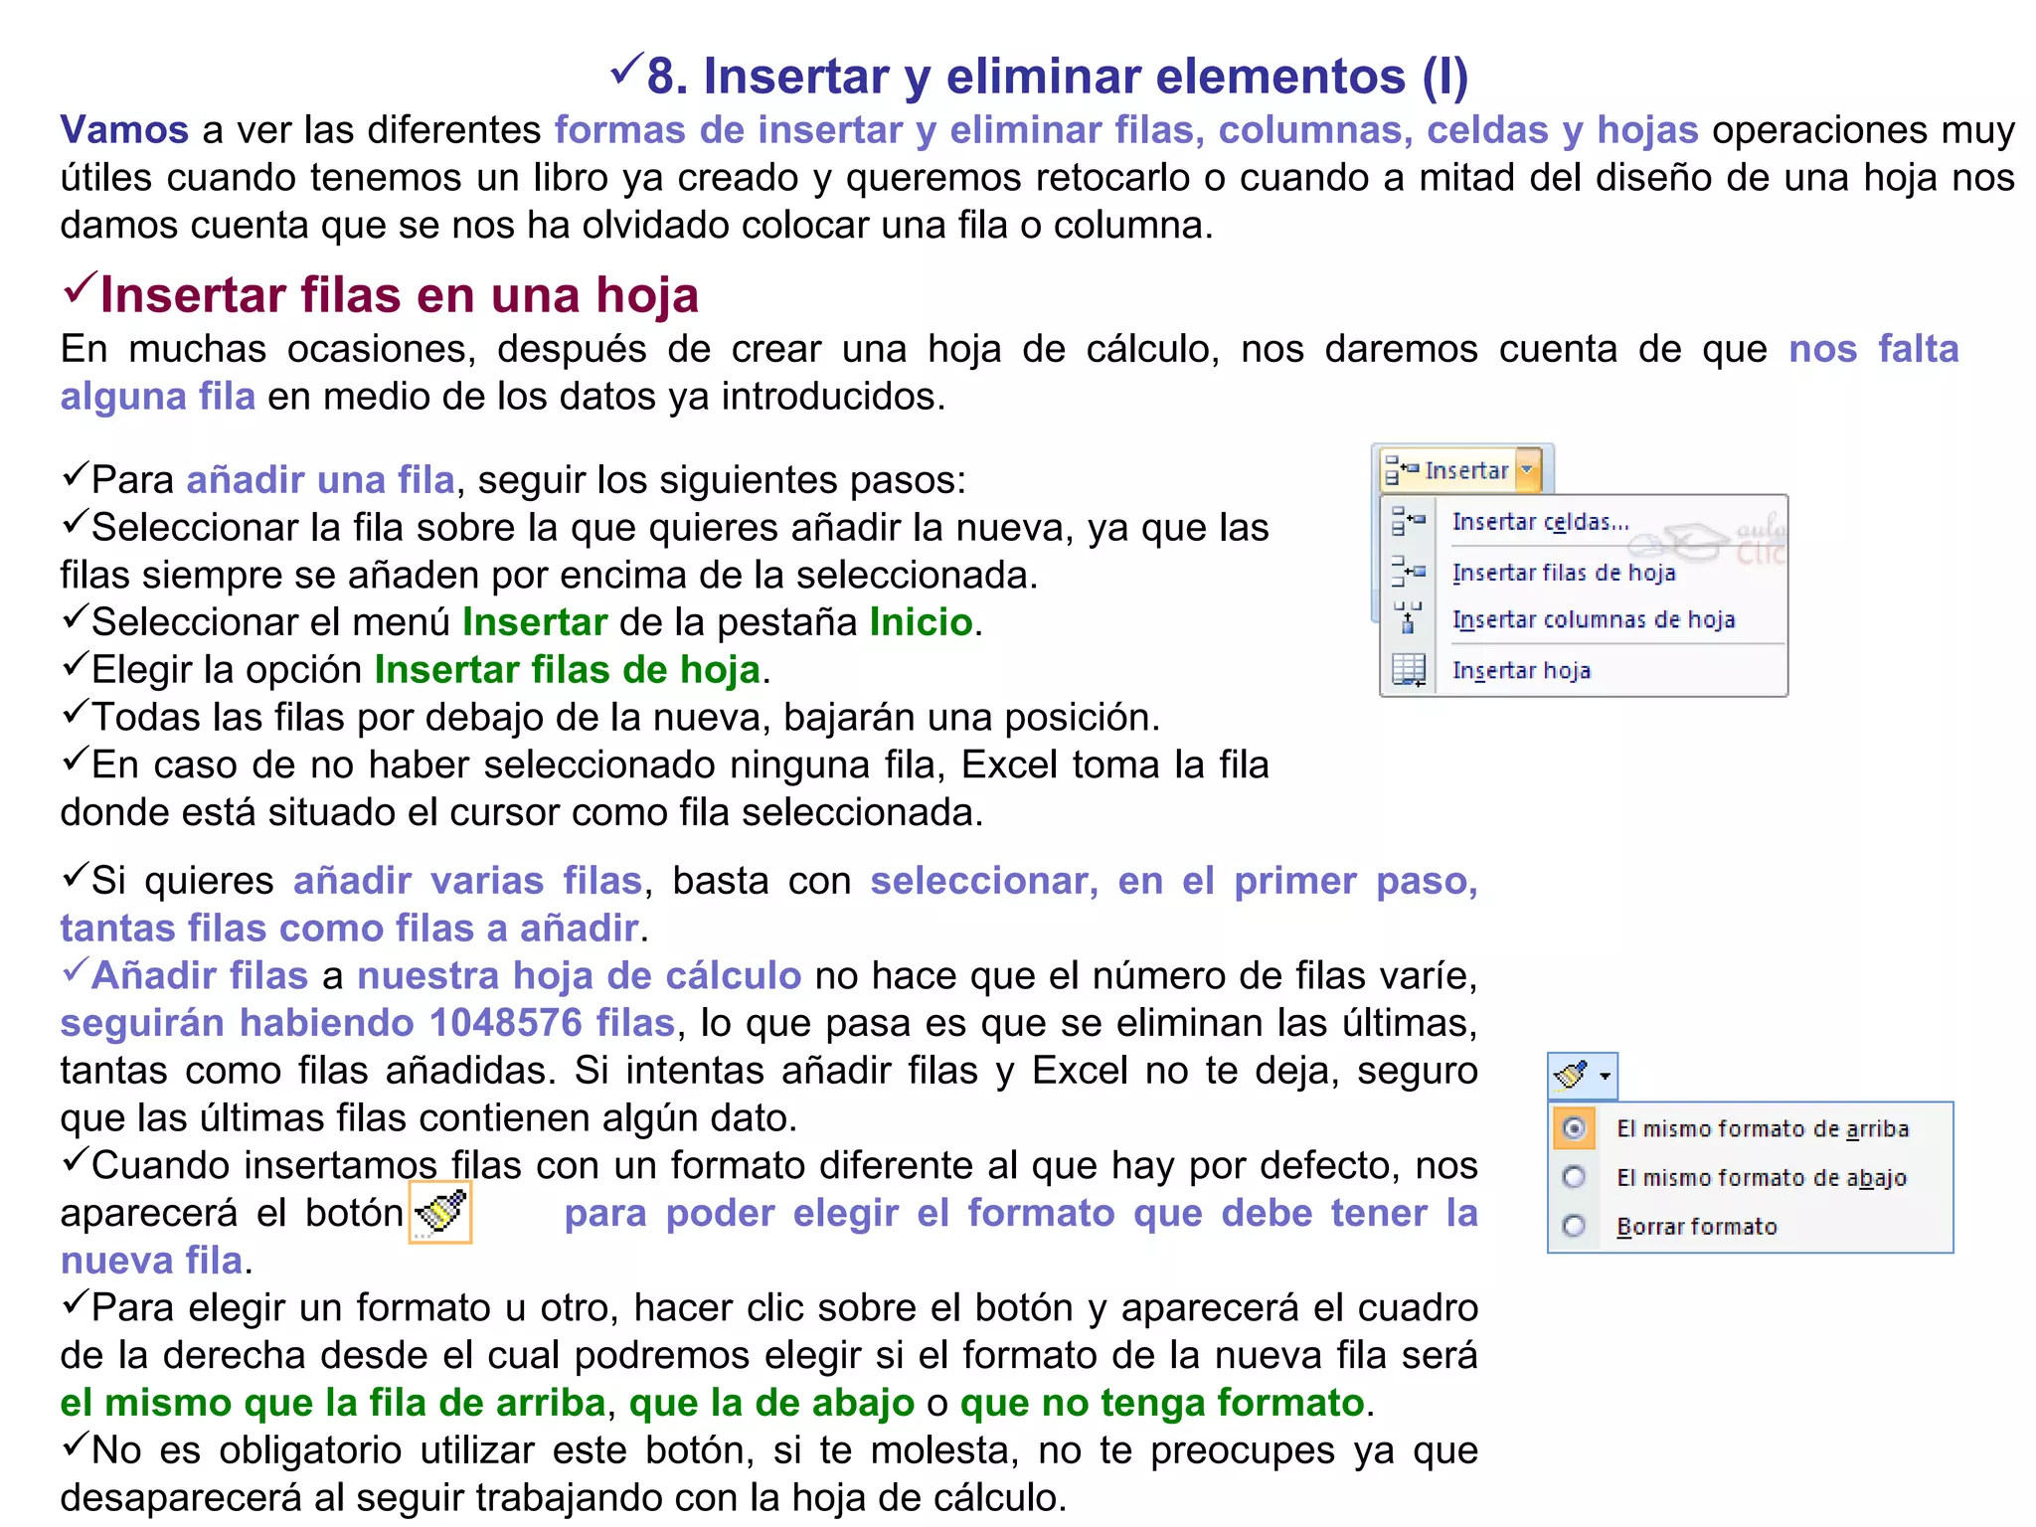Select El mismo formato de abajo radio
This screenshot has height=1527, width=2036.
click(x=1574, y=1177)
